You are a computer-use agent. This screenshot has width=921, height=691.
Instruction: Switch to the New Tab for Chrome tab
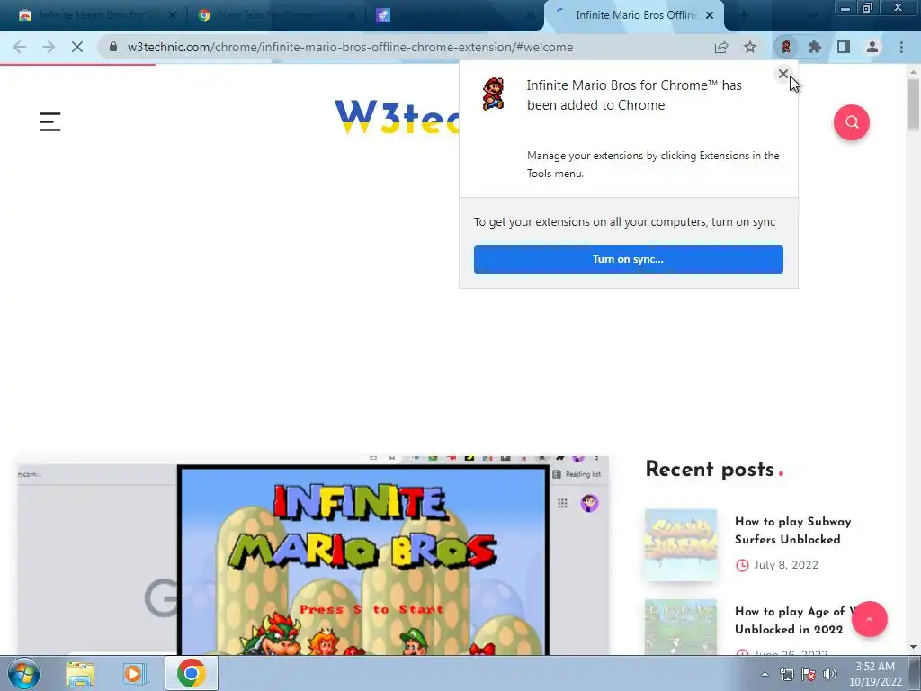coord(276,15)
